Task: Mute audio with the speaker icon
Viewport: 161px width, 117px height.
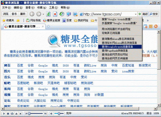Action: coord(51,114)
